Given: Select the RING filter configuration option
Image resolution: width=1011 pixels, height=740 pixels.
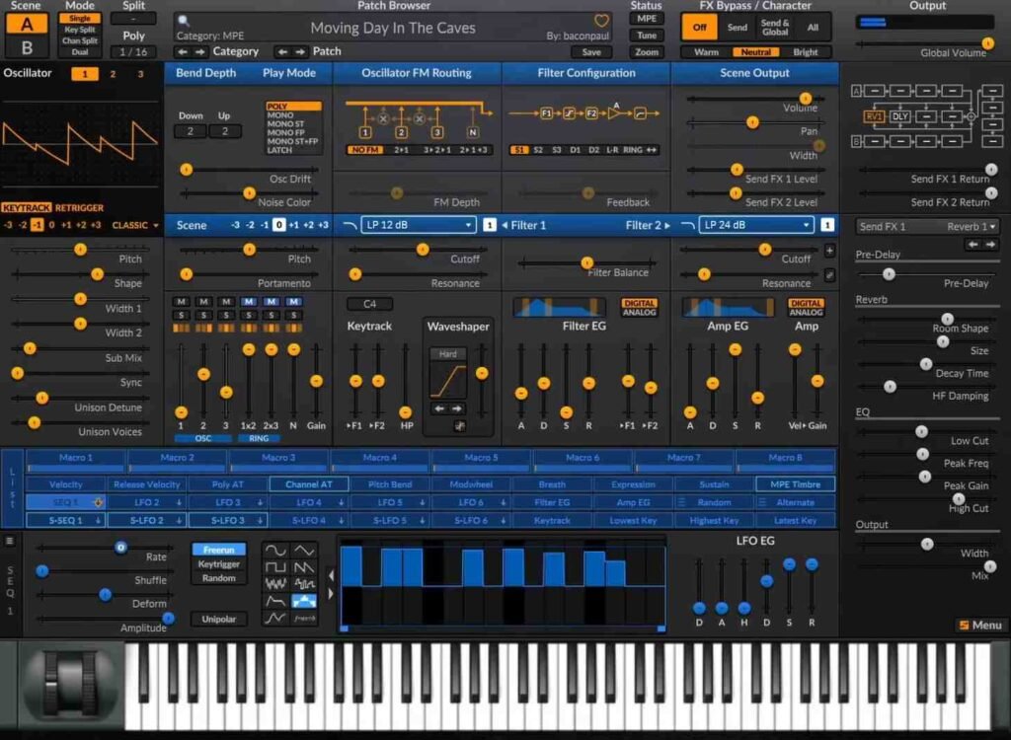Looking at the screenshot, I should tap(633, 150).
